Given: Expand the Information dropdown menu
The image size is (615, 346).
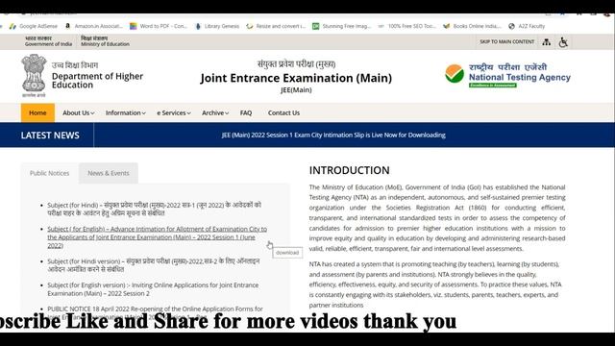Looking at the screenshot, I should pyautogui.click(x=126, y=113).
